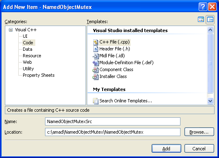The image size is (219, 158).
Task: Switch templates view to small icons list
Action: 210,19
